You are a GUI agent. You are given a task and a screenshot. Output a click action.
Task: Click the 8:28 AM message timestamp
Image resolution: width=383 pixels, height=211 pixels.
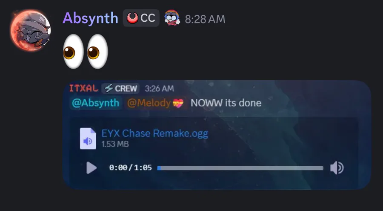tap(205, 19)
